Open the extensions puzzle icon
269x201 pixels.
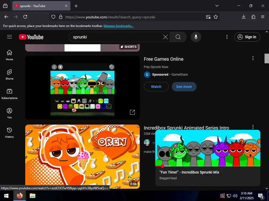tap(253, 17)
